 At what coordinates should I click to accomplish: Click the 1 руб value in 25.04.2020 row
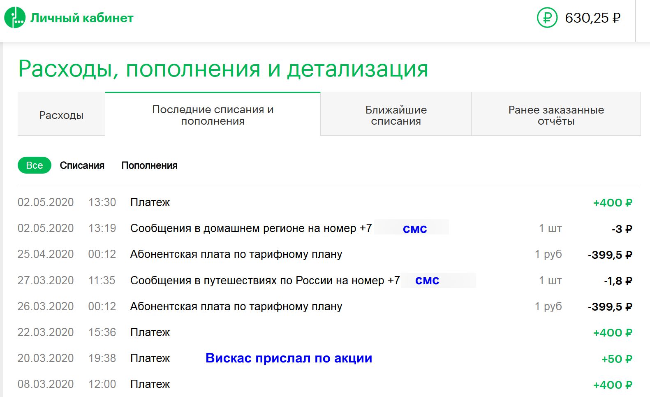[x=548, y=254]
